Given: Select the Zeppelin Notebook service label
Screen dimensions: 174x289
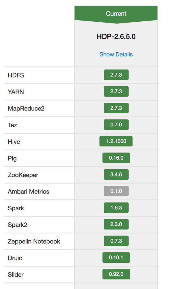Looking at the screenshot, I should (x=34, y=241).
